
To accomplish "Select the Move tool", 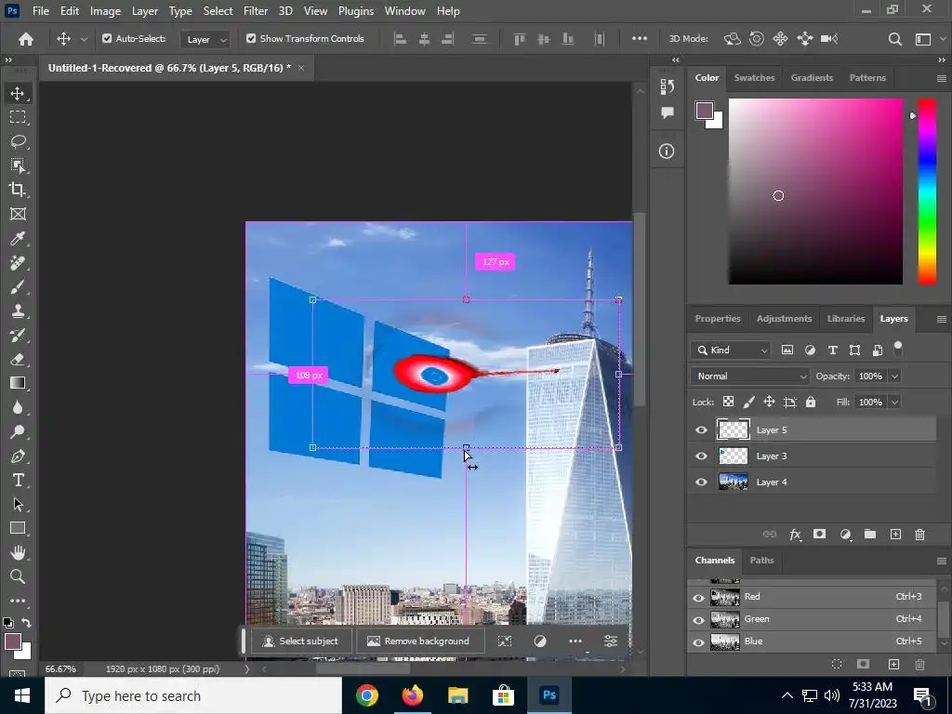I will [x=18, y=93].
